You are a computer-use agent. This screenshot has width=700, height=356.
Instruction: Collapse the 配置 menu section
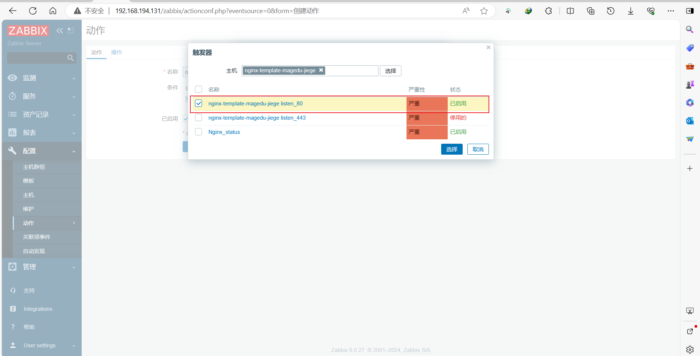click(42, 151)
